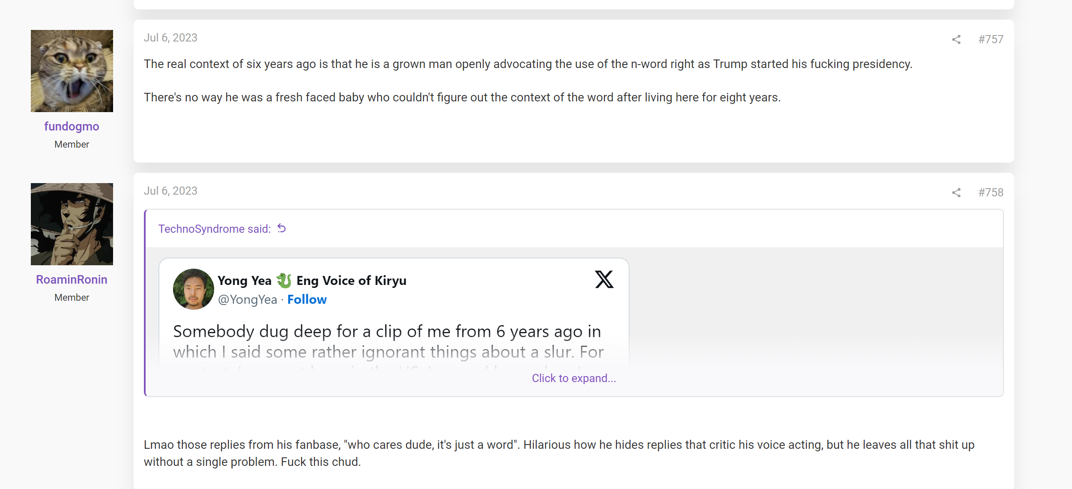
Task: Share post #758 via share icon
Action: pyautogui.click(x=956, y=193)
